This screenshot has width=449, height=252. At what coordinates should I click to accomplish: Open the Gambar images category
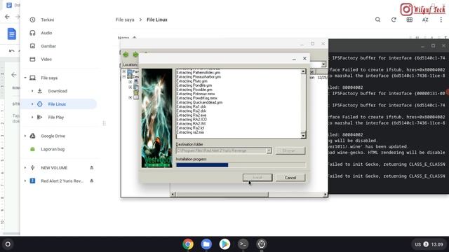(48, 46)
